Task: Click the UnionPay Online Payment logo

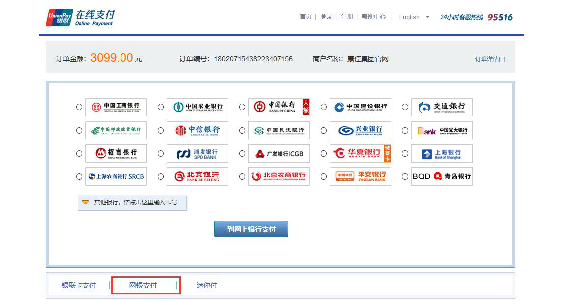Action: tap(80, 18)
